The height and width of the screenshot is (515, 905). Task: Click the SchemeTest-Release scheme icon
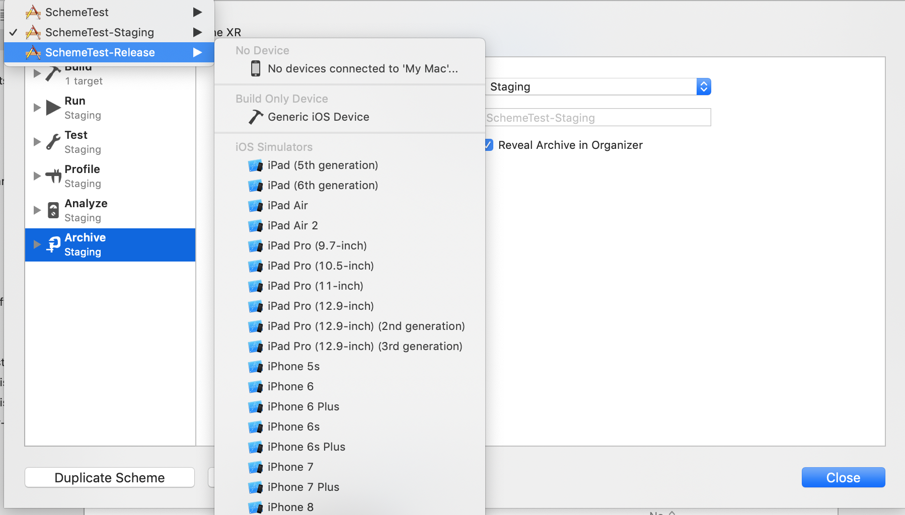33,52
